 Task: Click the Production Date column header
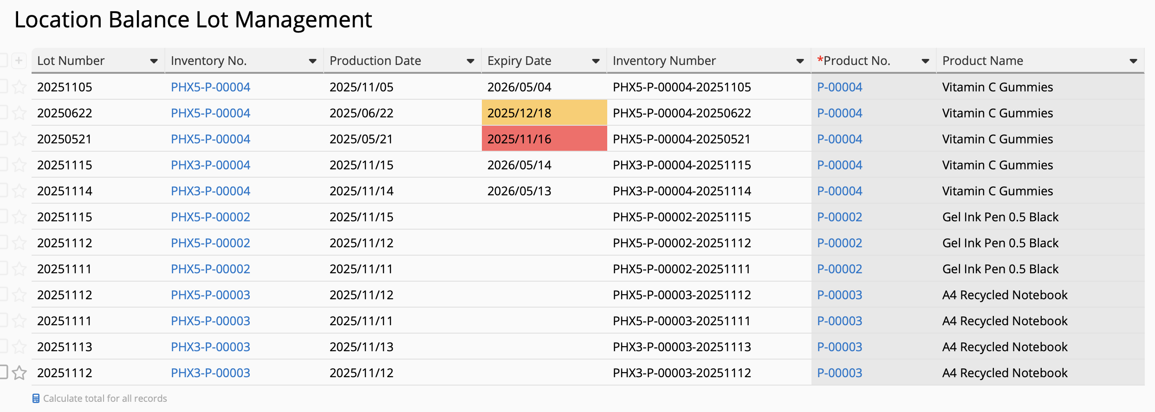pyautogui.click(x=375, y=61)
